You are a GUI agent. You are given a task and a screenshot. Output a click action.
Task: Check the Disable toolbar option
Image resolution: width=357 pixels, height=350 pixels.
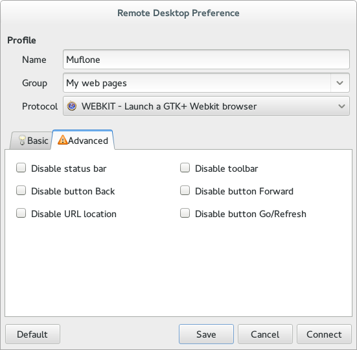(x=185, y=168)
